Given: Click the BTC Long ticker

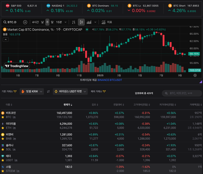Looking at the screenshot, I should pyautogui.click(x=143, y=8).
